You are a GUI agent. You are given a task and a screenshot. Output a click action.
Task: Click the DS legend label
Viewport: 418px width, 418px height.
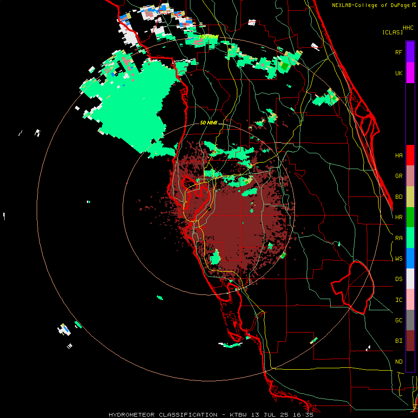[x=398, y=279]
